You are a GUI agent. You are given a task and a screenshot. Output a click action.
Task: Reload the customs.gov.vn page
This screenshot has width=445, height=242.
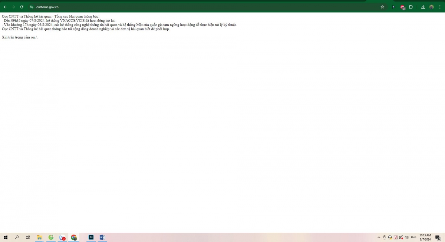click(x=22, y=7)
